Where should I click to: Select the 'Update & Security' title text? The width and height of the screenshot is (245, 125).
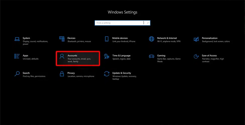coord(122,73)
